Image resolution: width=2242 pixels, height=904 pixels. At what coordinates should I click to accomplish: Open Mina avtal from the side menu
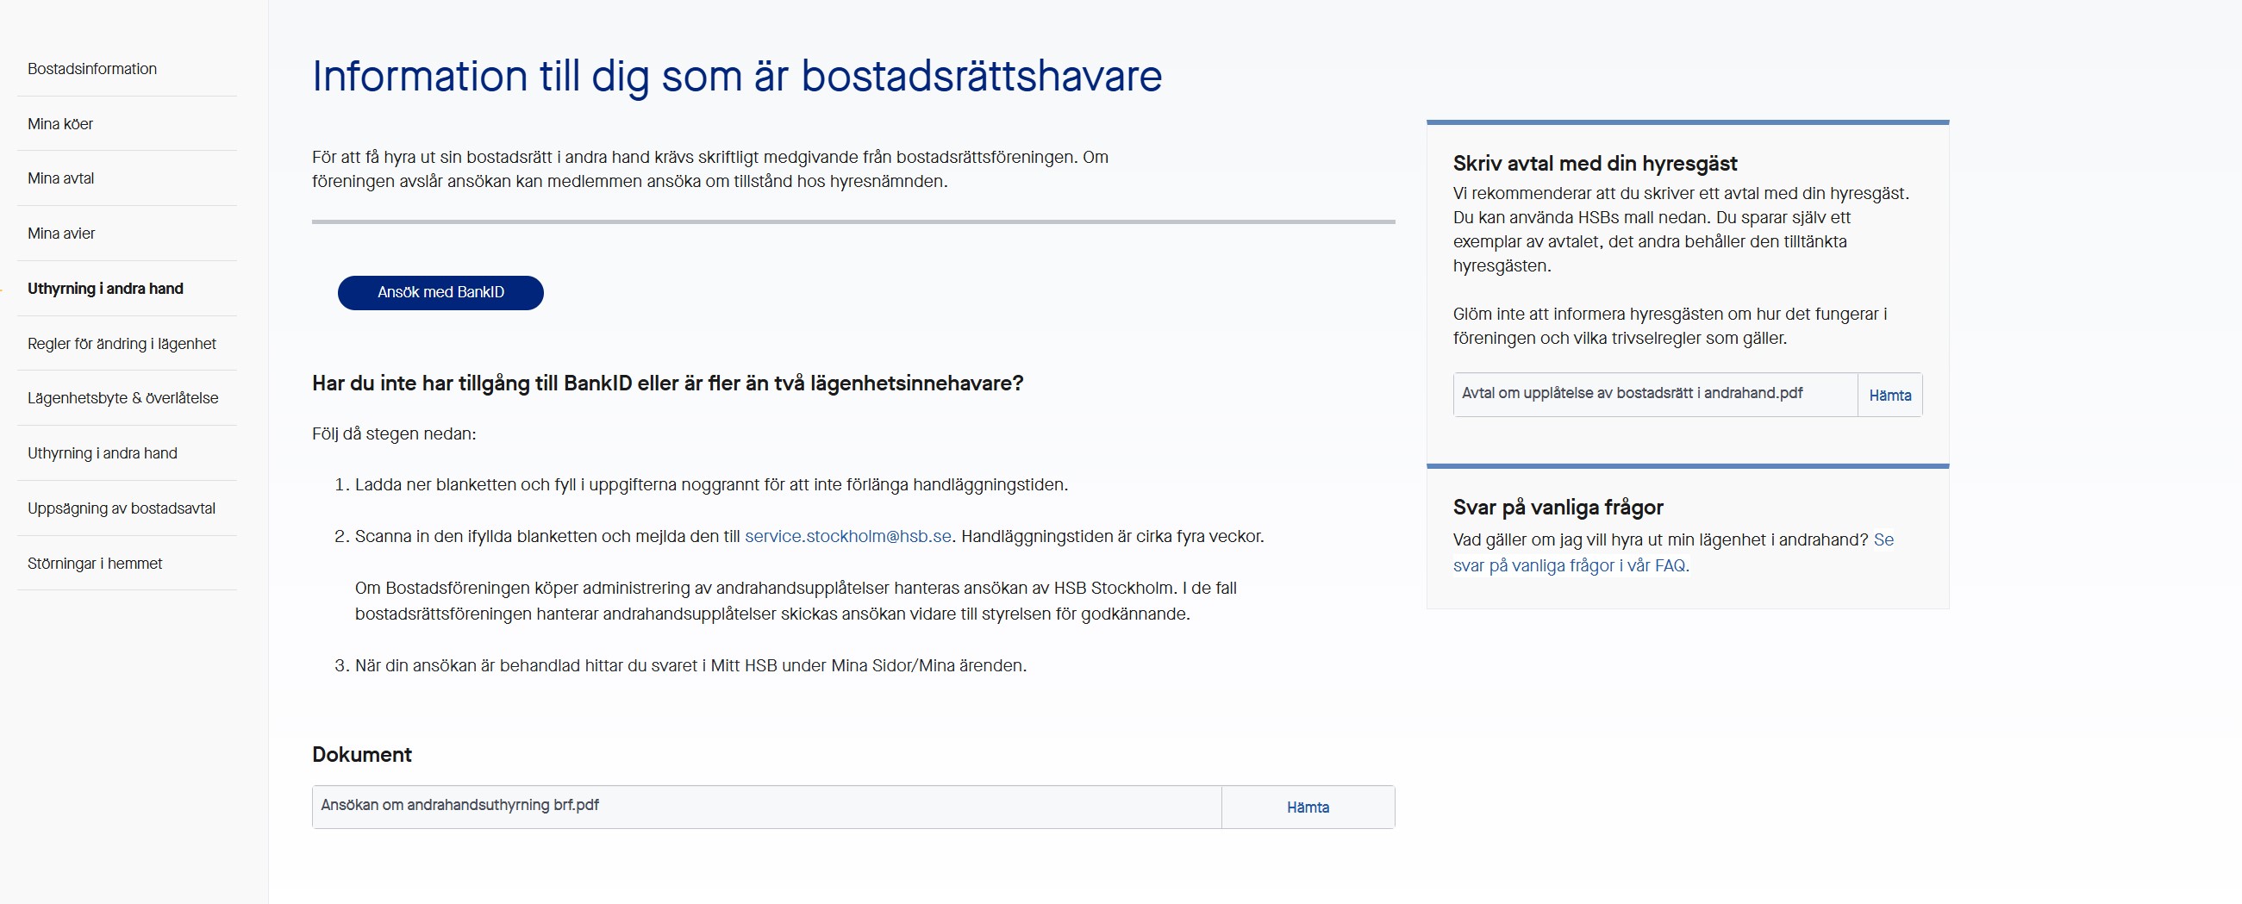61,178
